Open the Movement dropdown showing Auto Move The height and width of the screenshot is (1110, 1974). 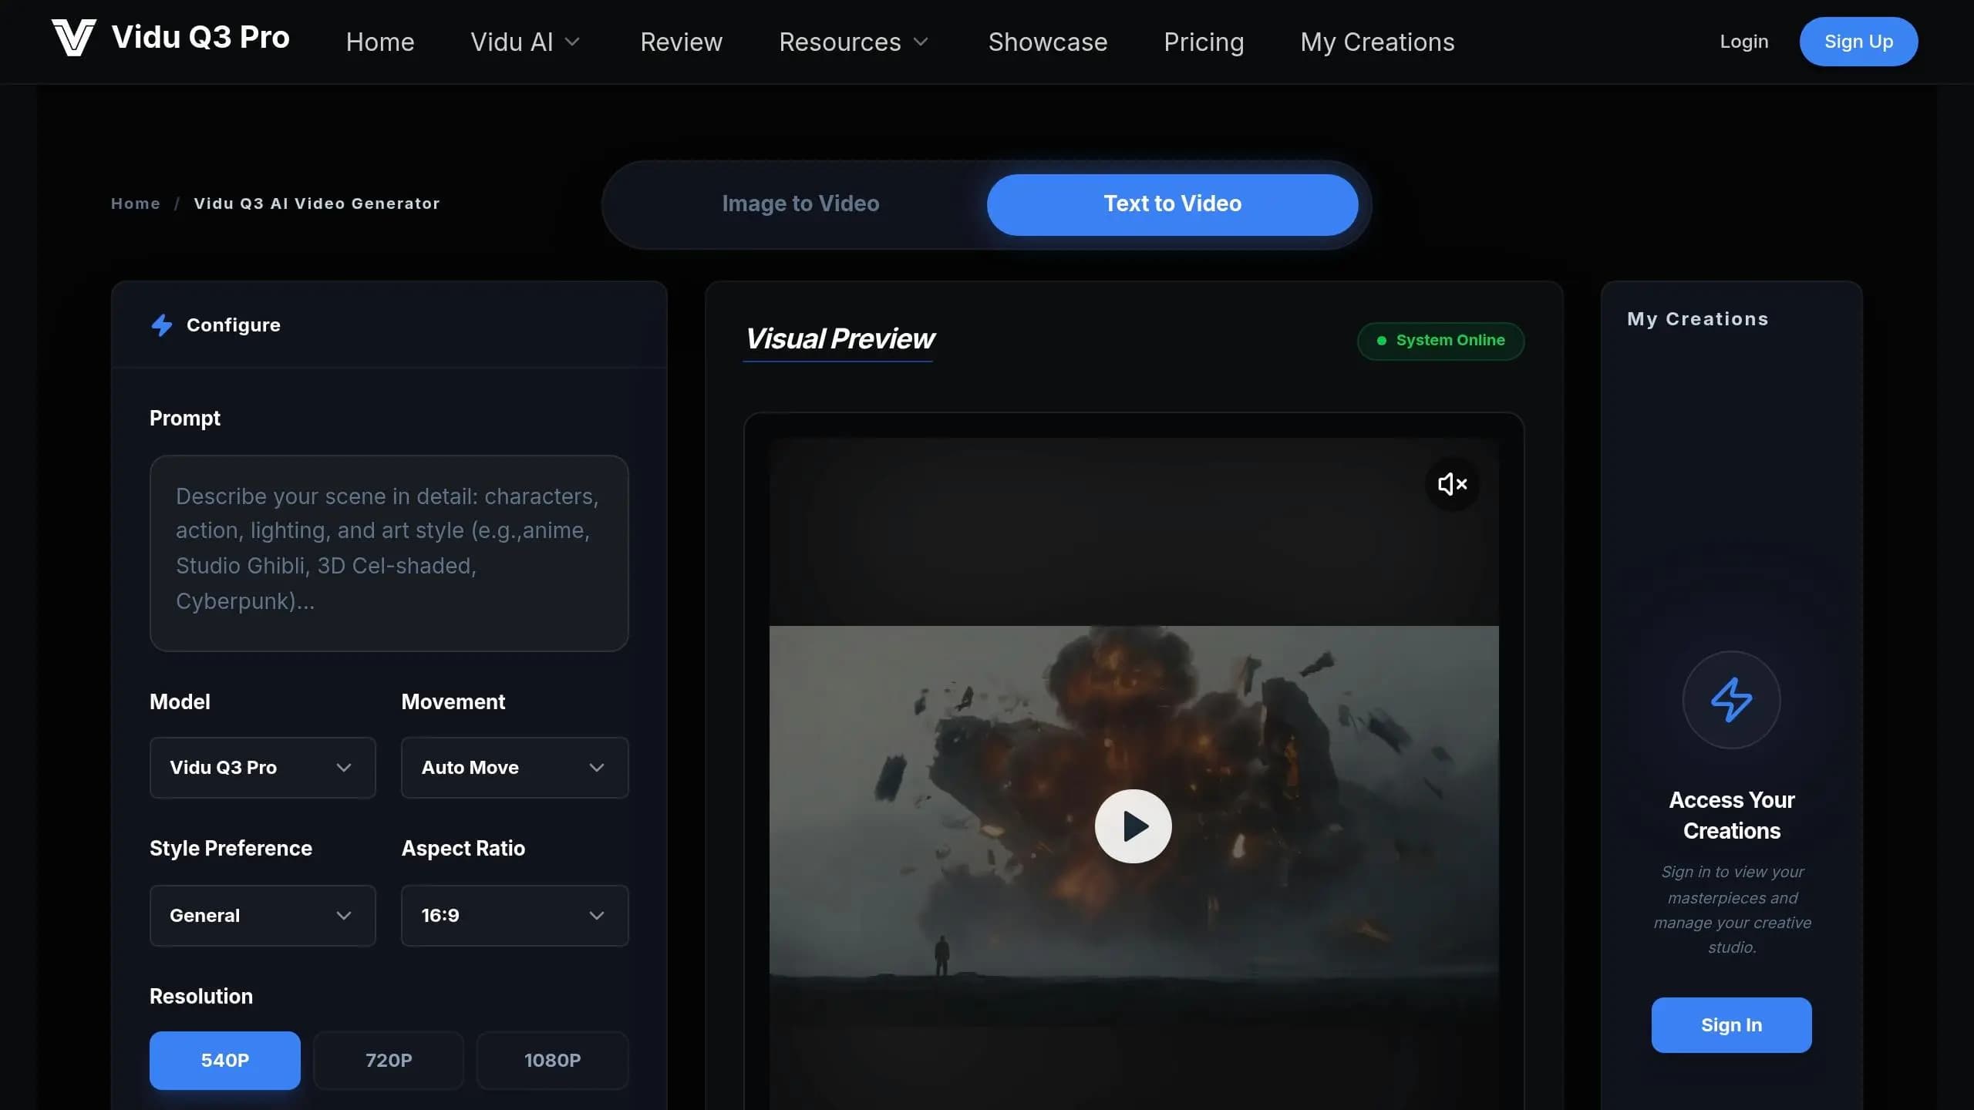pos(514,768)
